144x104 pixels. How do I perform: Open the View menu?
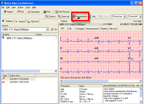pos(14,7)
